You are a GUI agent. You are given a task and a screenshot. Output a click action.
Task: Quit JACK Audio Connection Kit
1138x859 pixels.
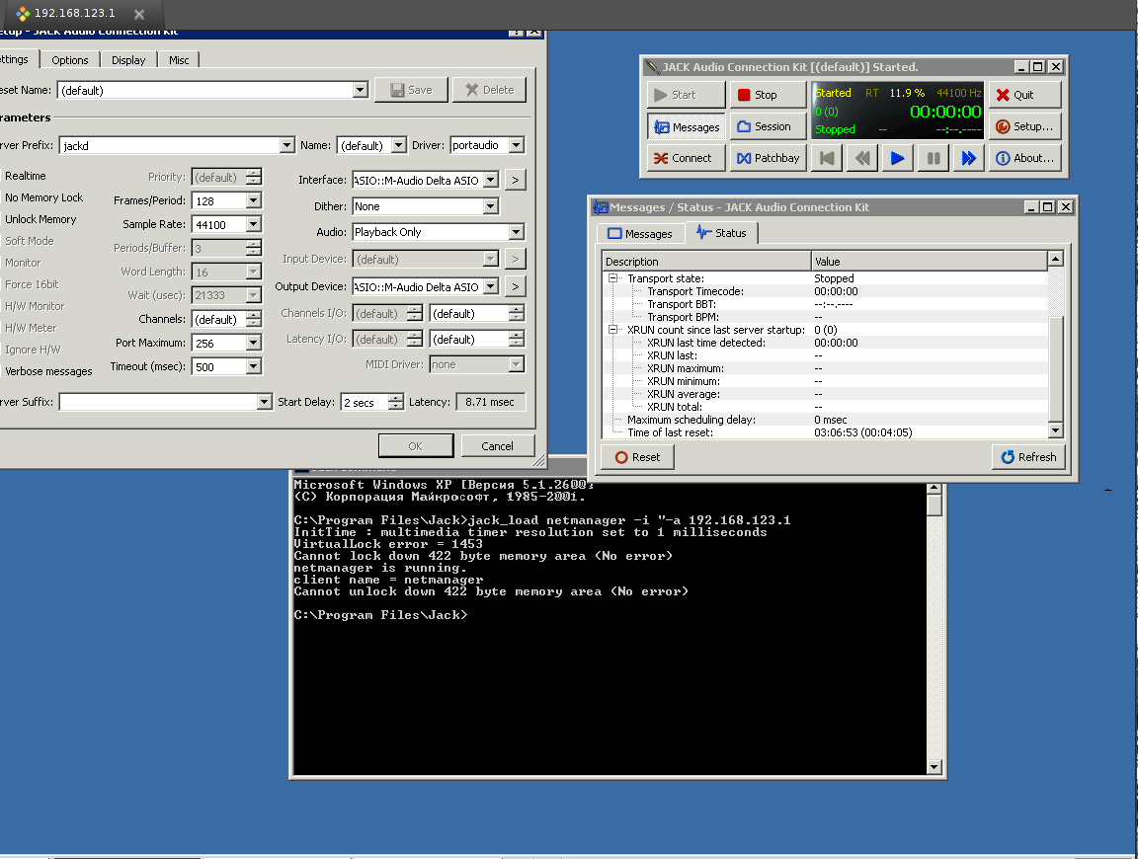tap(1024, 95)
